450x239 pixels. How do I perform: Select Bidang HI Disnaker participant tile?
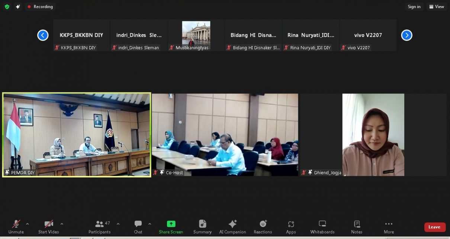[253, 35]
